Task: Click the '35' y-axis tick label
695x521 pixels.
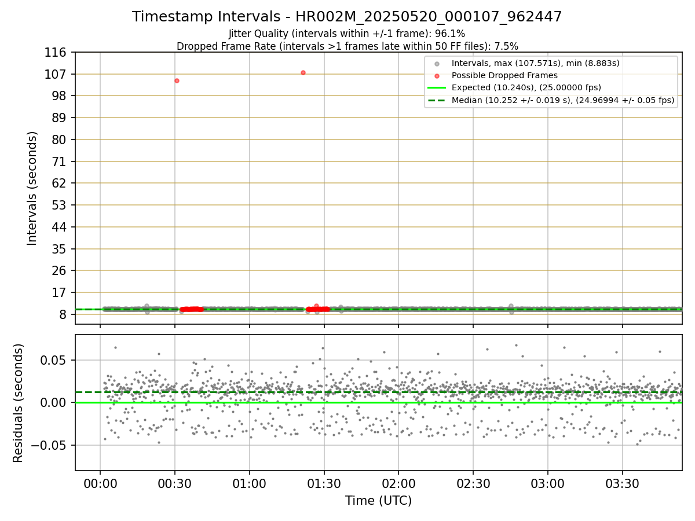Action: point(60,249)
